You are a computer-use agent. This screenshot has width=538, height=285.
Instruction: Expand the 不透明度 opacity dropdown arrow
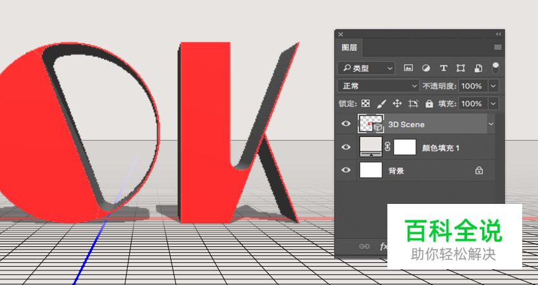click(x=494, y=85)
